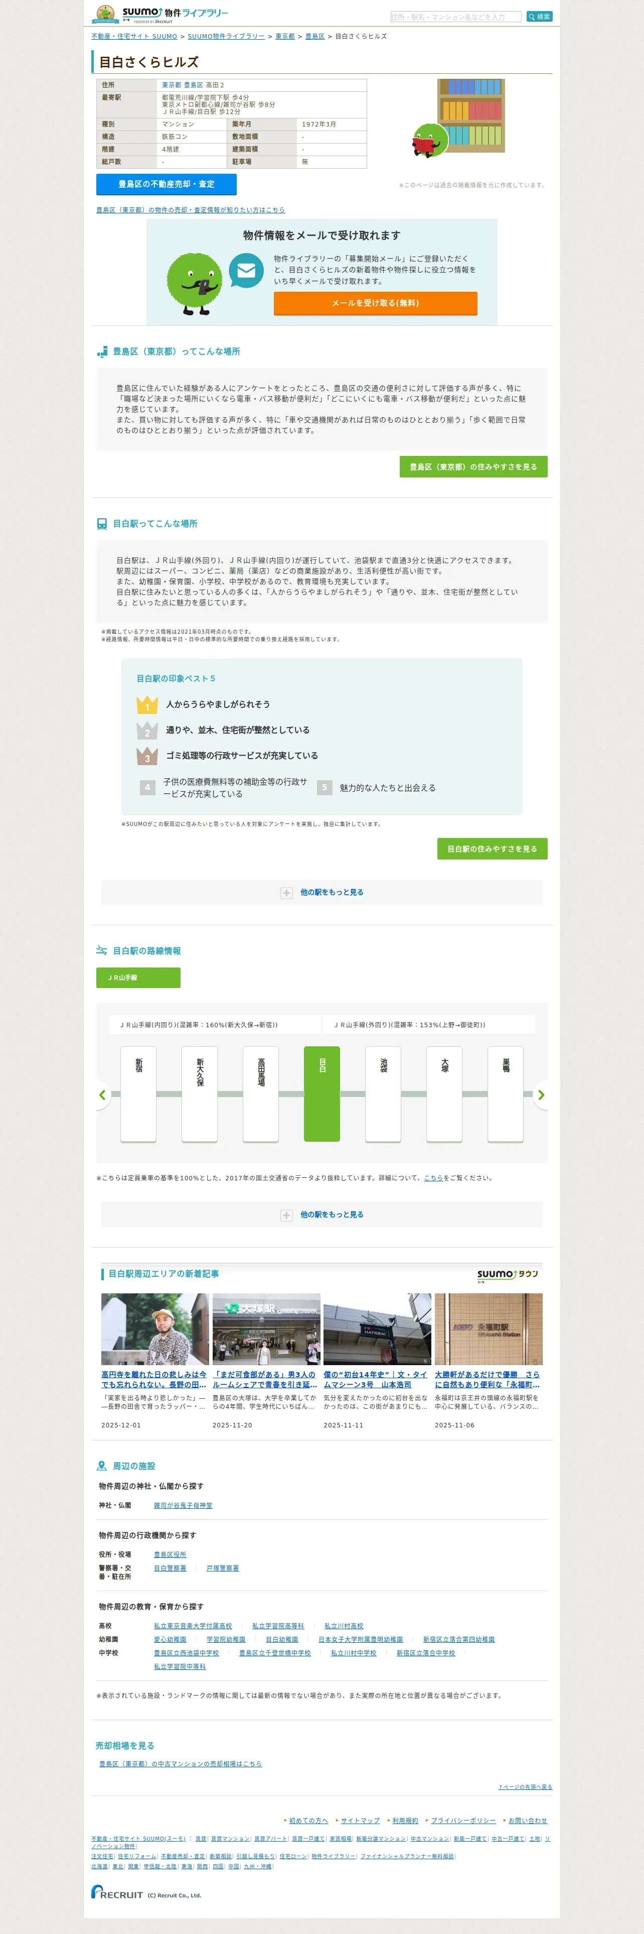Open the お問い合わせ footer link
The image size is (644, 1934).
[528, 1821]
